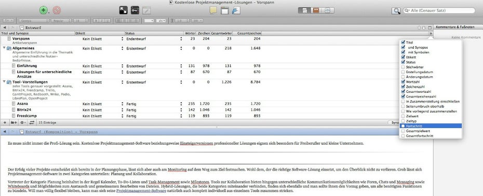Open the Keywords panel key icon

(x=135, y=10)
